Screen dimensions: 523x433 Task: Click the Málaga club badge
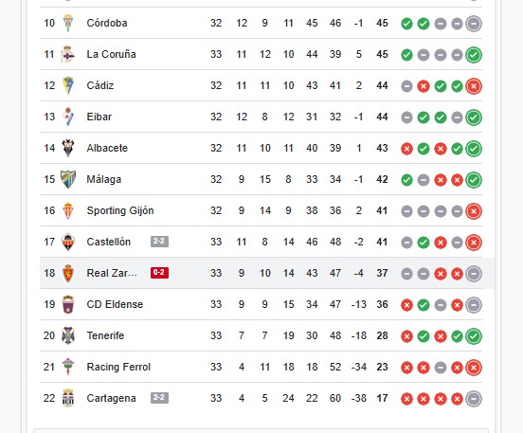(x=68, y=179)
